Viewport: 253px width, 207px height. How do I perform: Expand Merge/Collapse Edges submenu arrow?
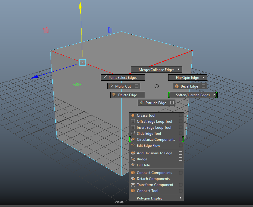(179, 70)
